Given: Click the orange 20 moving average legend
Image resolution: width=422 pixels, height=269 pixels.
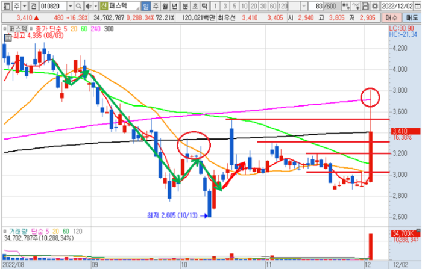Looking at the screenshot, I should [x=74, y=29].
